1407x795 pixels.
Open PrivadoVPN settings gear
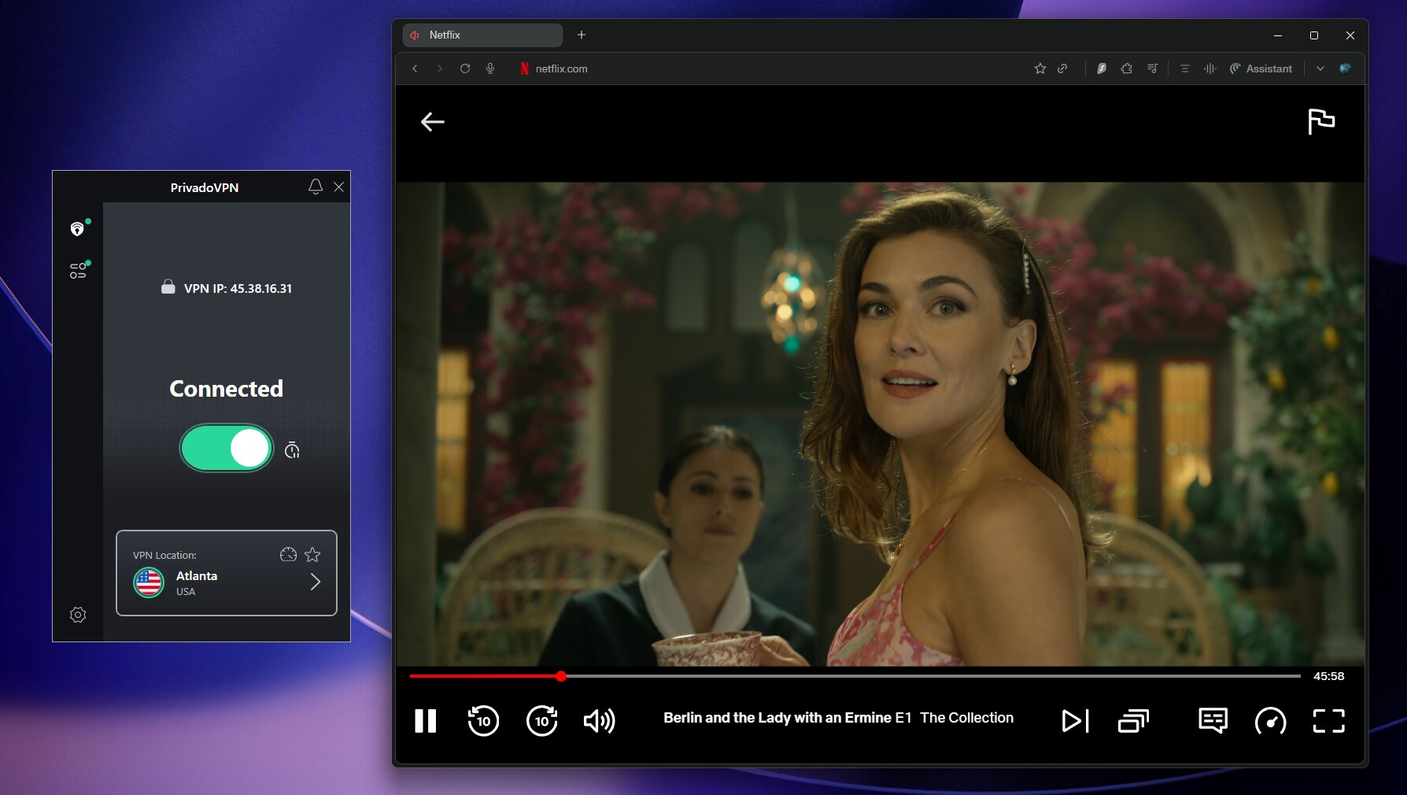pyautogui.click(x=78, y=615)
